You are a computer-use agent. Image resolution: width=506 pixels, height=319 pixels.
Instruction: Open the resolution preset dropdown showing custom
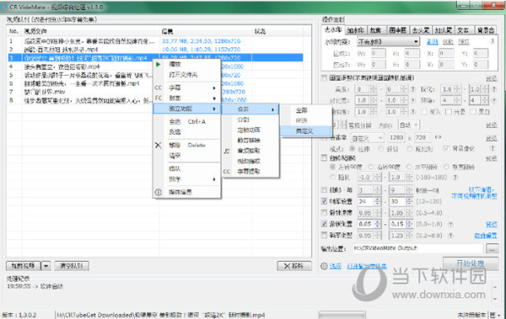pyautogui.click(x=367, y=138)
